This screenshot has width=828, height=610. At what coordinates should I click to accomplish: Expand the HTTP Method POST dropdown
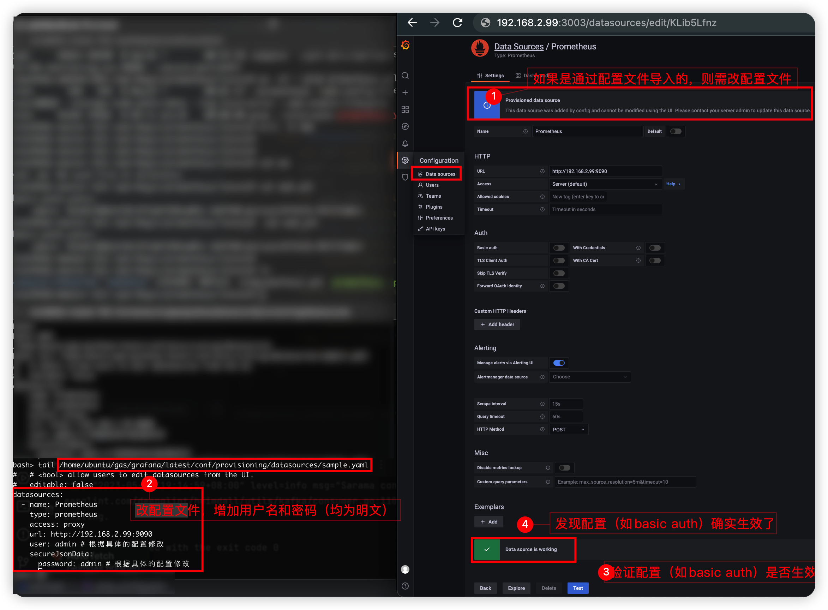point(568,430)
